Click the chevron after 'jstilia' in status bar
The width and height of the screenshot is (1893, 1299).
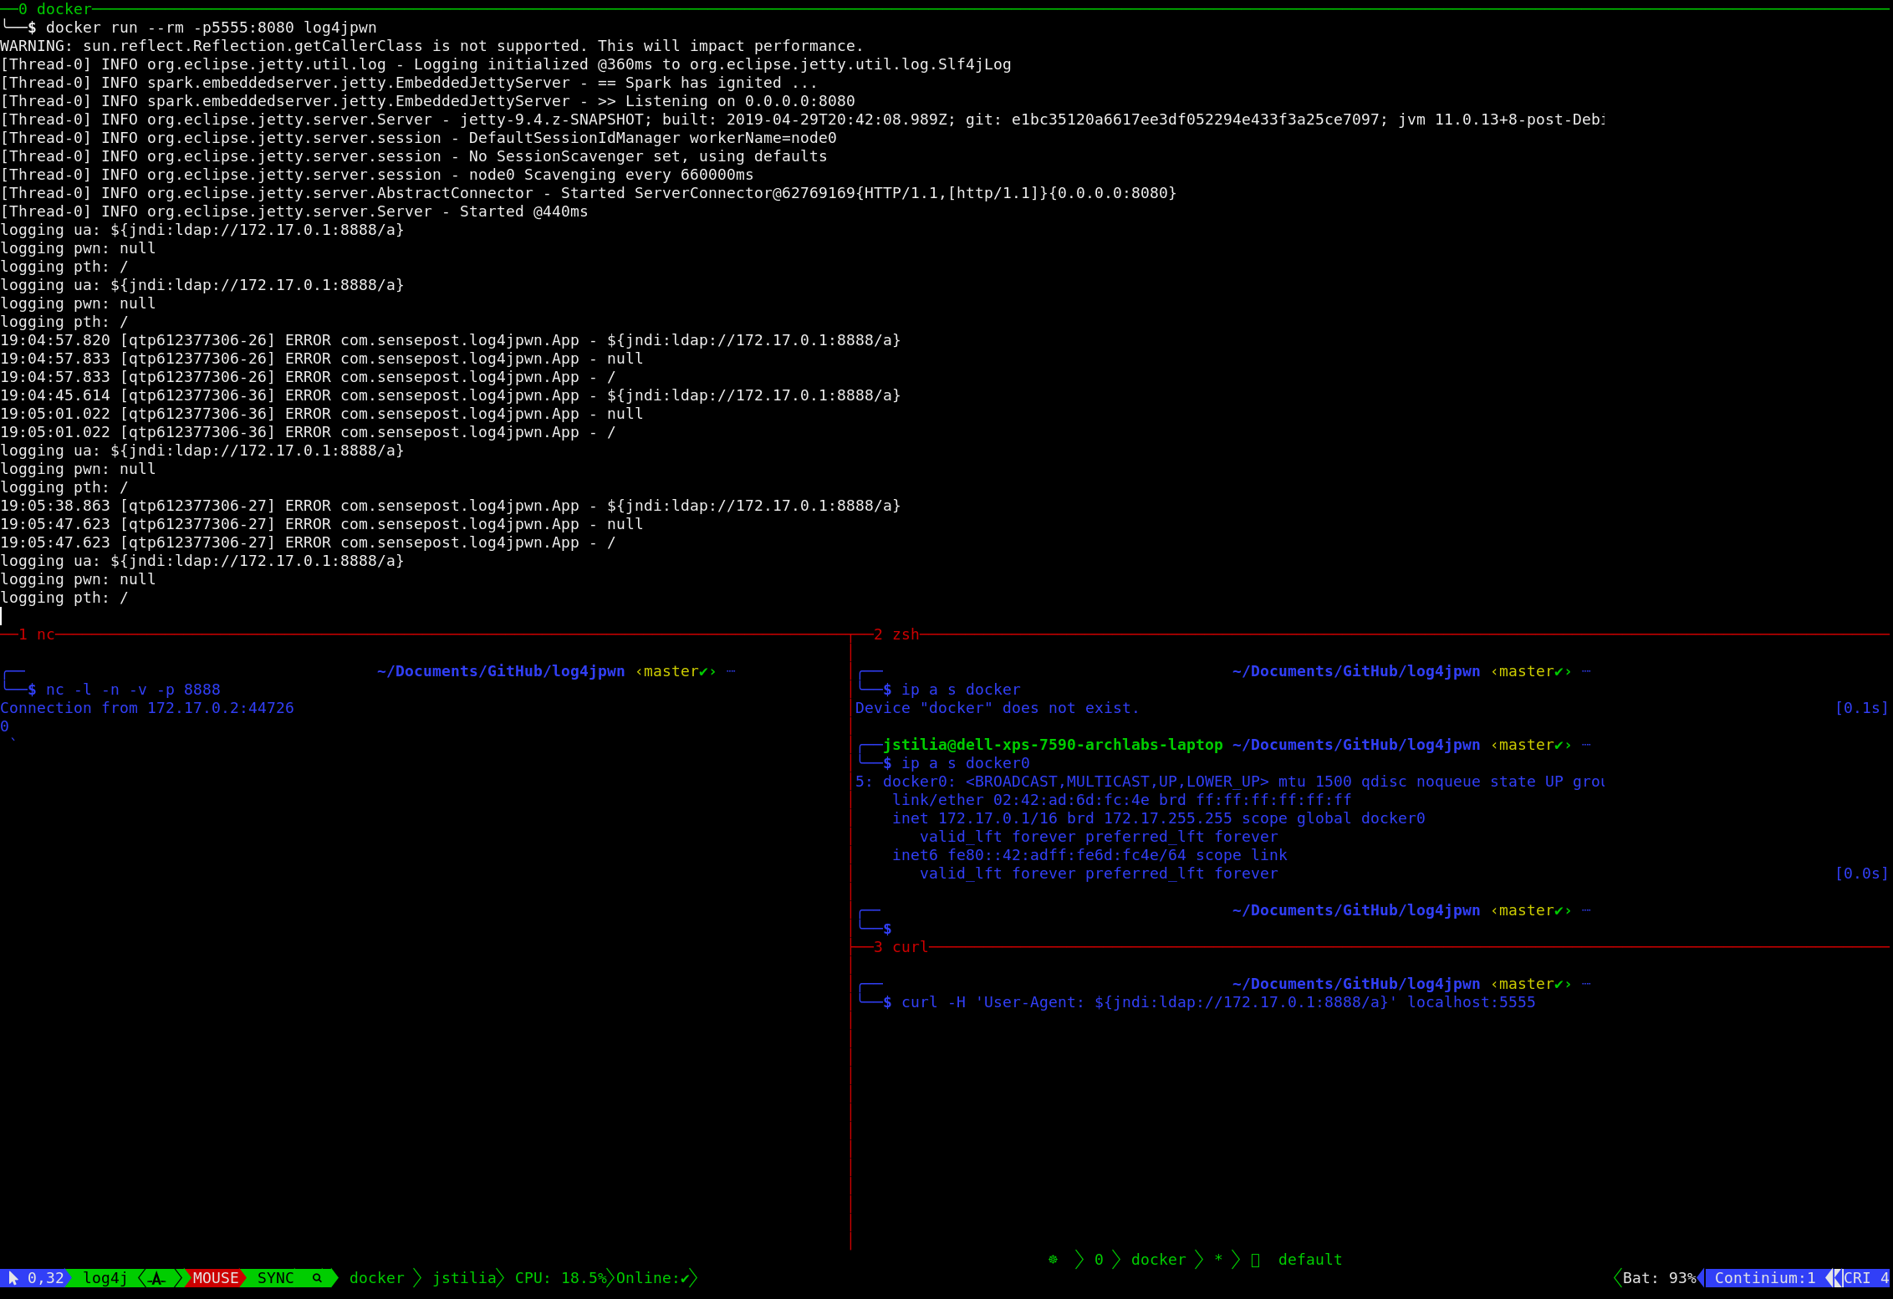(500, 1278)
